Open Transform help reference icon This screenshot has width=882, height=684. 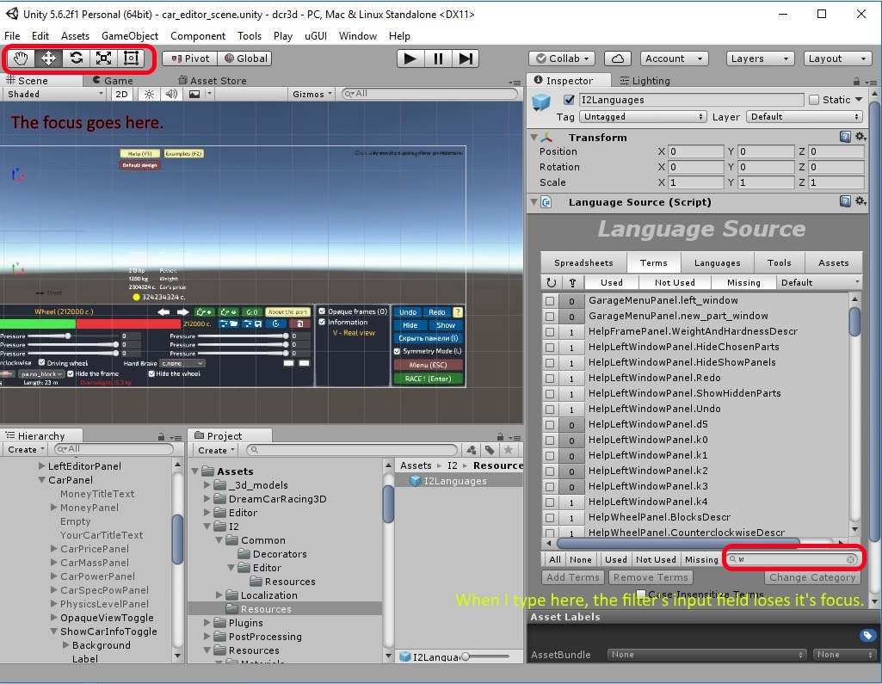click(x=845, y=137)
